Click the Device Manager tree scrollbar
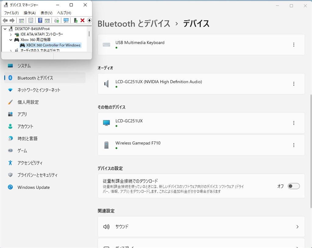Image resolution: width=312 pixels, height=248 pixels. coord(89,34)
